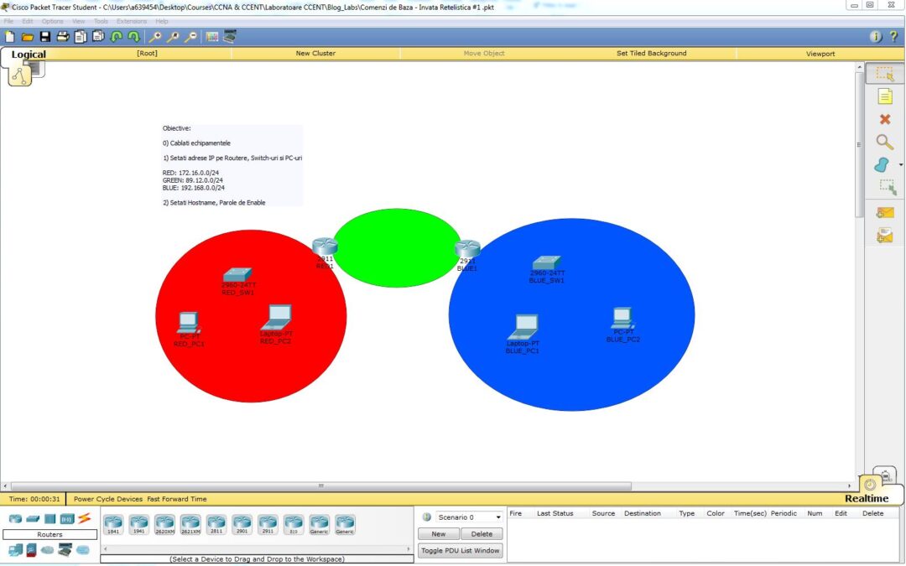The image size is (906, 566).
Task: Open the Options menu
Action: tap(52, 21)
